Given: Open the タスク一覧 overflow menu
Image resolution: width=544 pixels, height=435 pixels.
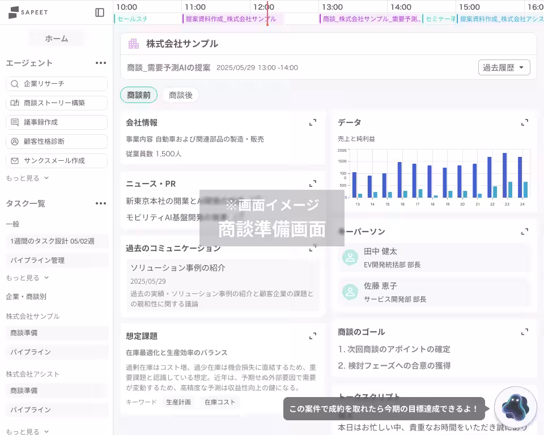Looking at the screenshot, I should 101,203.
